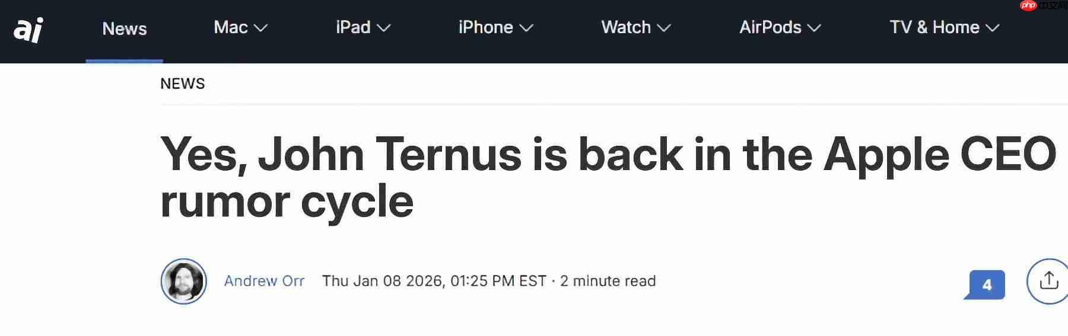The width and height of the screenshot is (1068, 336).
Task: Open the comments bubble showing 4
Action: 986,284
